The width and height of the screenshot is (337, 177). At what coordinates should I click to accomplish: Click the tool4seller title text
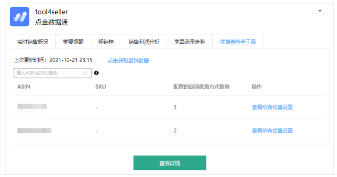(51, 12)
